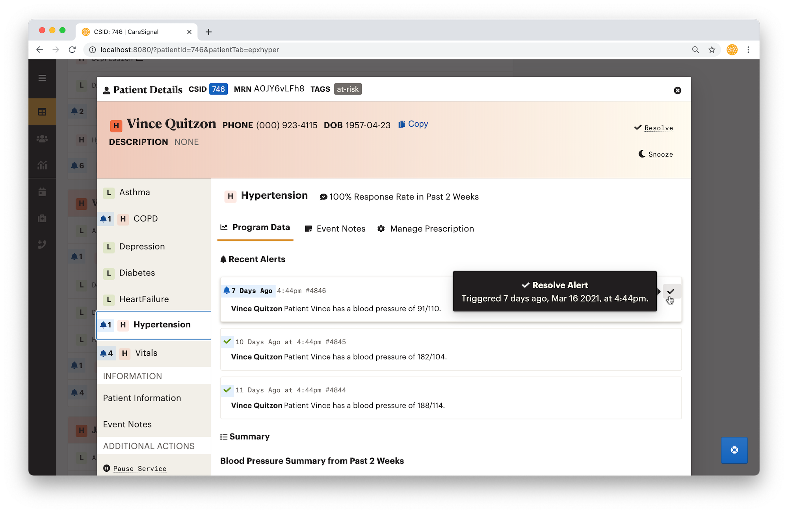788x513 pixels.
Task: Click the Blood Pressure Summary from Past 2 Weeks text
Action: pos(312,461)
